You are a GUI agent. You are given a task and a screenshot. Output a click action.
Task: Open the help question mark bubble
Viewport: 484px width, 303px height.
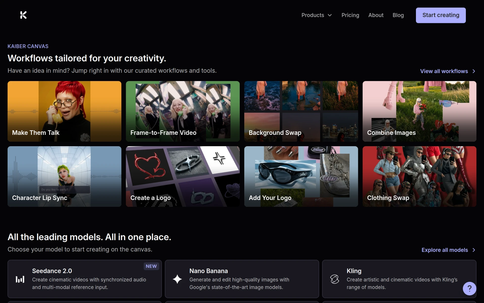pyautogui.click(x=469, y=288)
